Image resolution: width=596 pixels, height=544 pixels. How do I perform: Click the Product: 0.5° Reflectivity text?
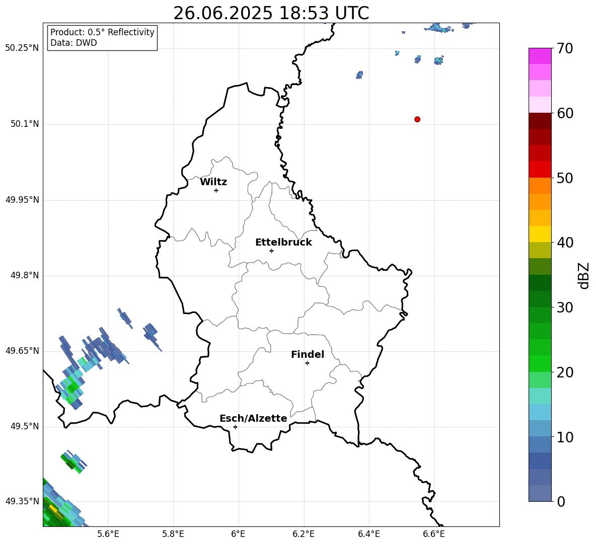102,32
